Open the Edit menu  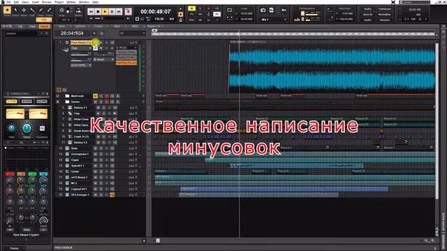click(16, 2)
